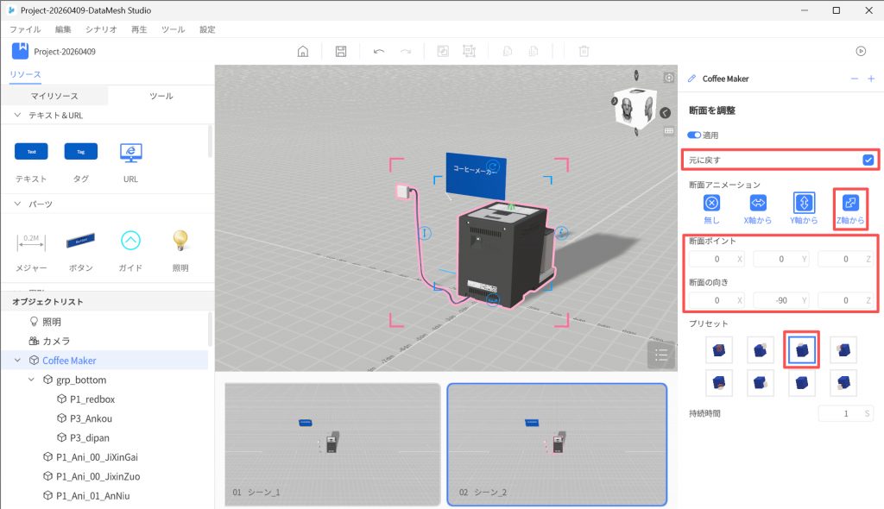Click the 01 シーン_1 scene thumbnail
This screenshot has width=884, height=509.
tap(331, 443)
